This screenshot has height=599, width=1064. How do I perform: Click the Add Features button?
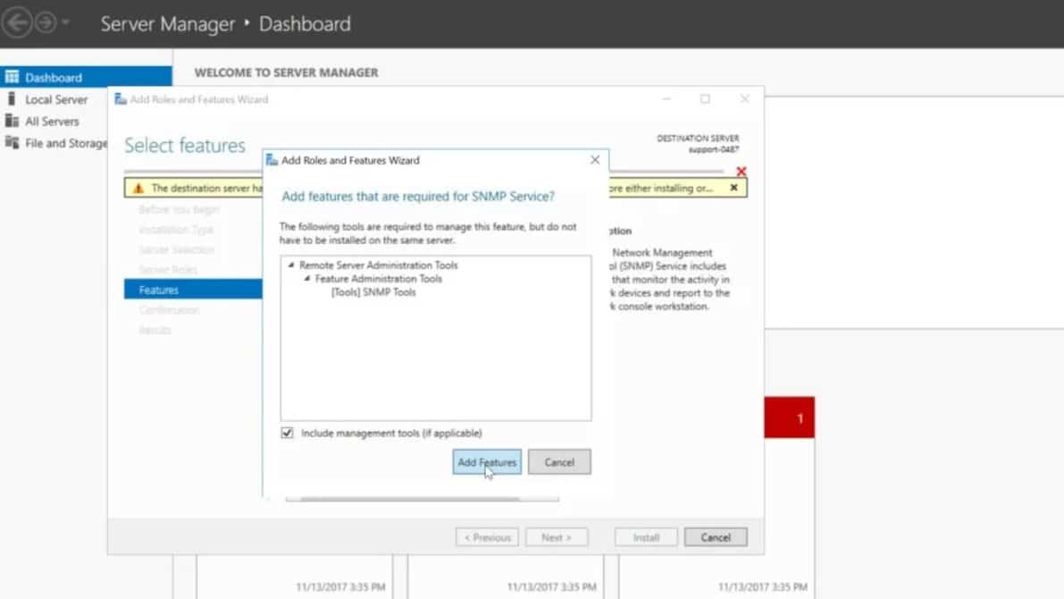pos(487,462)
